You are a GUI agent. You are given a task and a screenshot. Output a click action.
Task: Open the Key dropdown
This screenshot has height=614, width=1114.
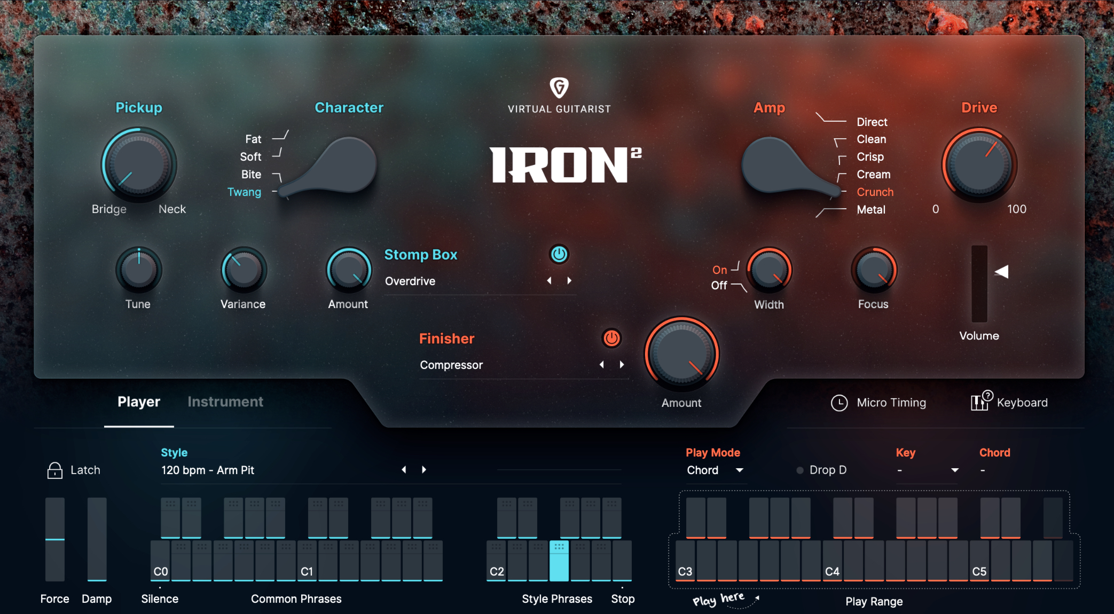pos(928,470)
